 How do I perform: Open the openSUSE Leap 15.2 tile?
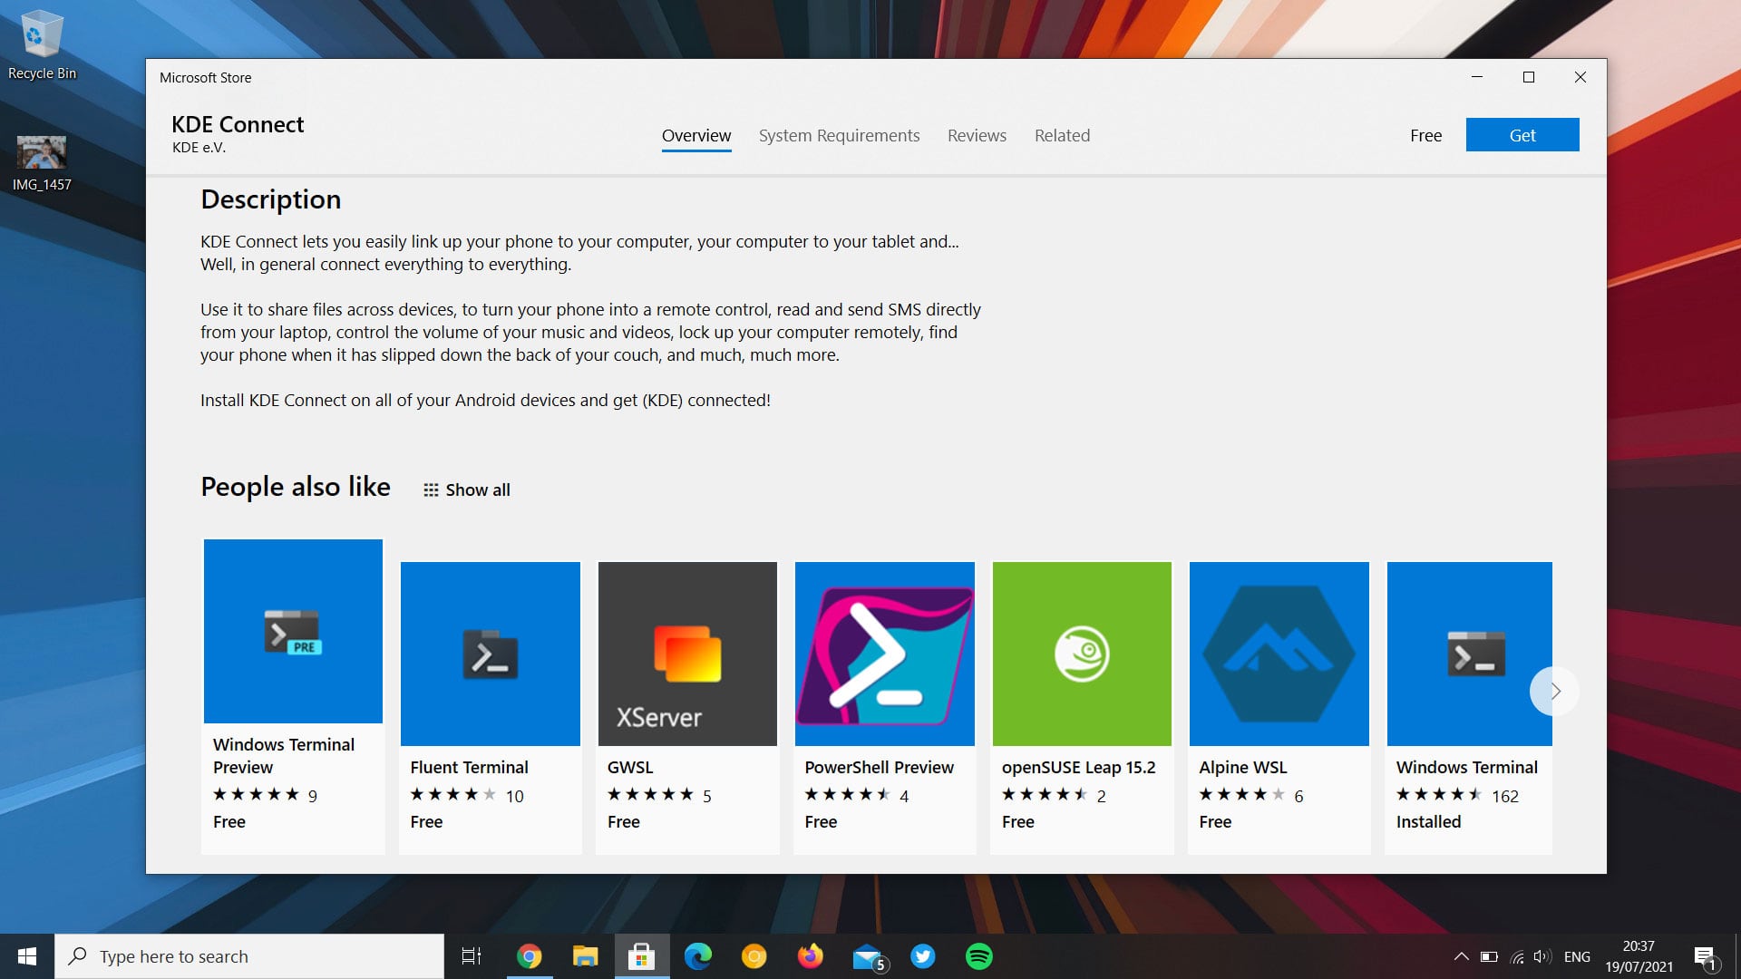click(1081, 654)
